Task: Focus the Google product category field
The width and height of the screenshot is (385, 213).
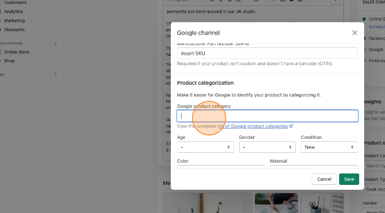Action: pos(267,116)
